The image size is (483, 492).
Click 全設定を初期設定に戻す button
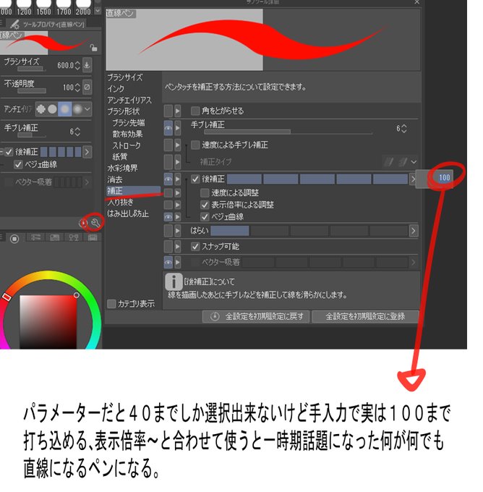pos(256,316)
